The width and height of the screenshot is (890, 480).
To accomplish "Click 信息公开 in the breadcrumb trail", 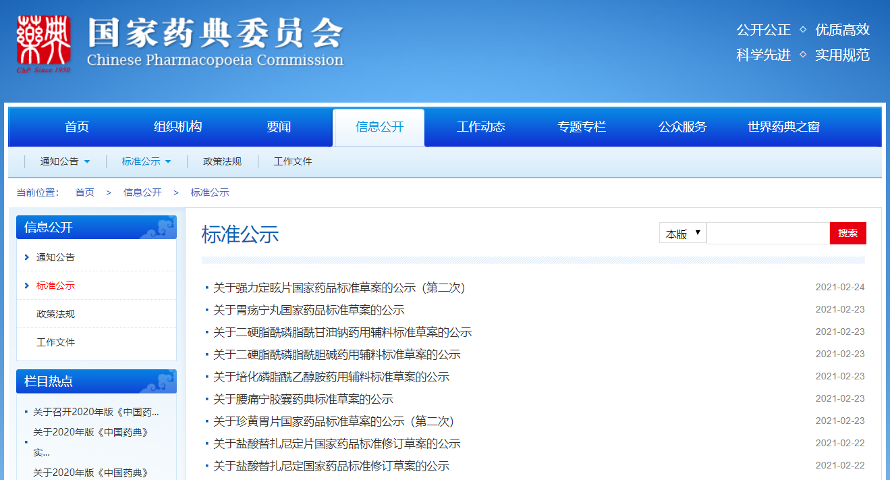I will tap(142, 192).
